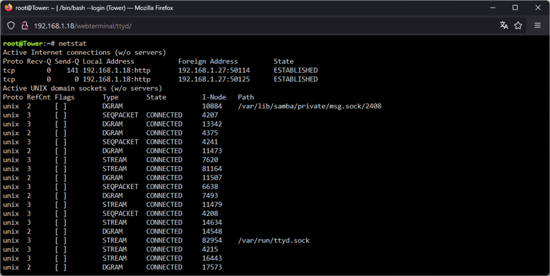The height and width of the screenshot is (276, 550).
Task: Click the 'Path' column header
Action: 246,97
